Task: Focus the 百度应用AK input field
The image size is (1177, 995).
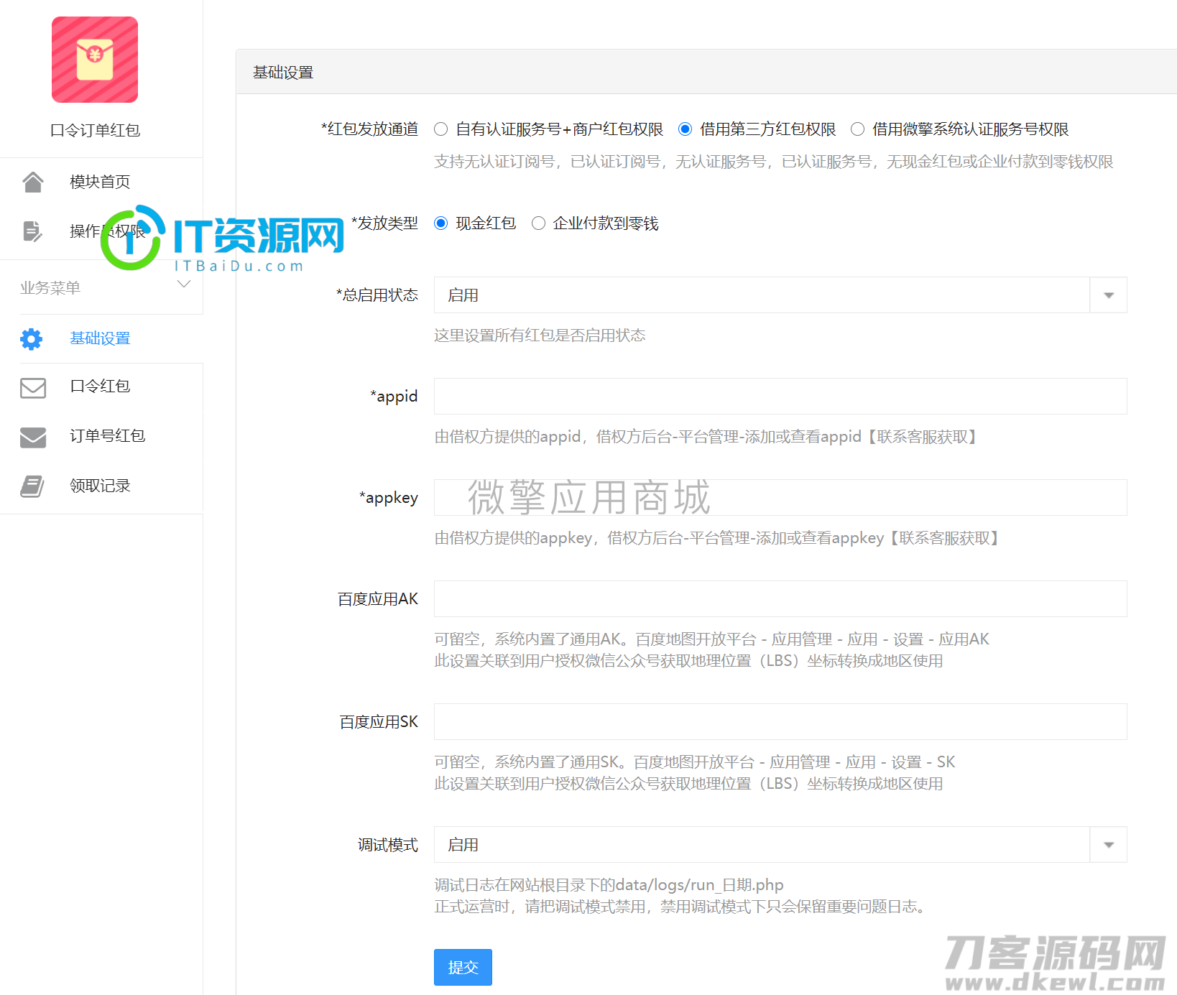Action: point(780,599)
